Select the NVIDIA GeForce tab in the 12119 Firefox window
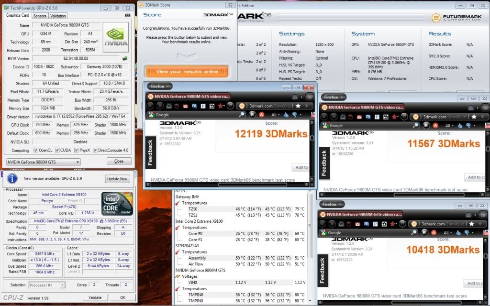 (189, 97)
